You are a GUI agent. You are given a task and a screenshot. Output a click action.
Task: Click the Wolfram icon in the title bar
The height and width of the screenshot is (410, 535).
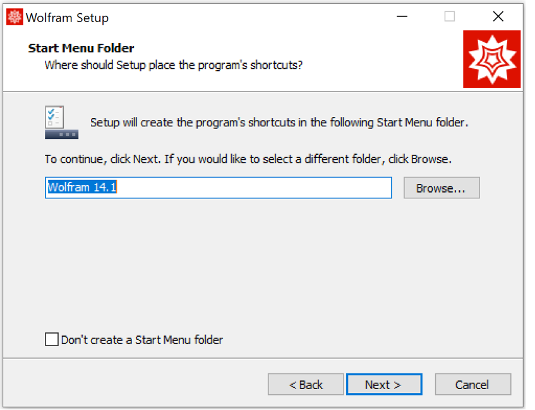15,18
